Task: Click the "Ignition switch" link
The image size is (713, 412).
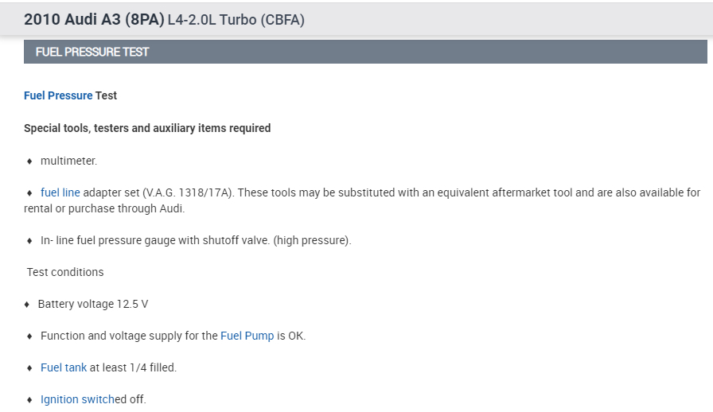Action: pyautogui.click(x=77, y=399)
